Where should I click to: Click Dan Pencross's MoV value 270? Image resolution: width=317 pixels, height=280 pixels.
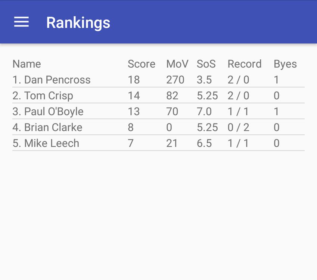pyautogui.click(x=175, y=80)
